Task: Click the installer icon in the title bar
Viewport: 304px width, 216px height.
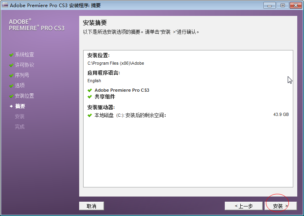Action: (5, 6)
